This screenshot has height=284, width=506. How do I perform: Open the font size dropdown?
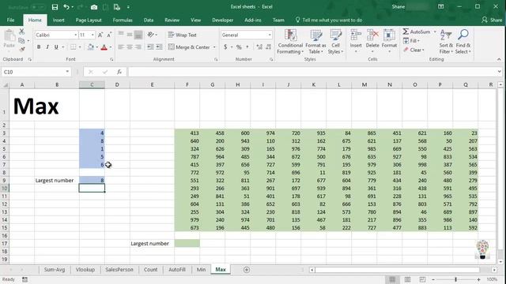pos(93,35)
